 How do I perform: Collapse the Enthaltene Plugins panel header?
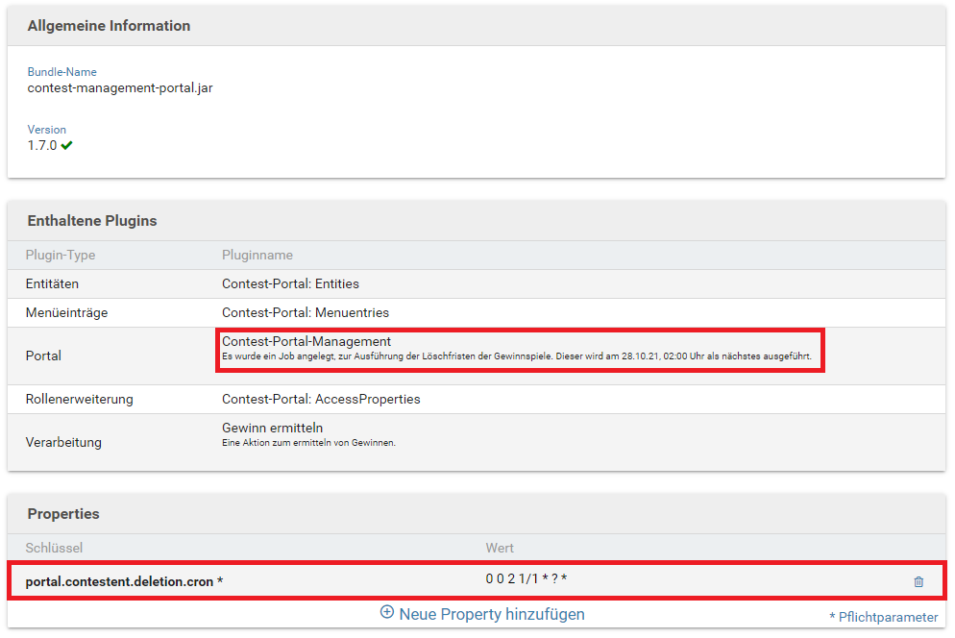point(92,220)
